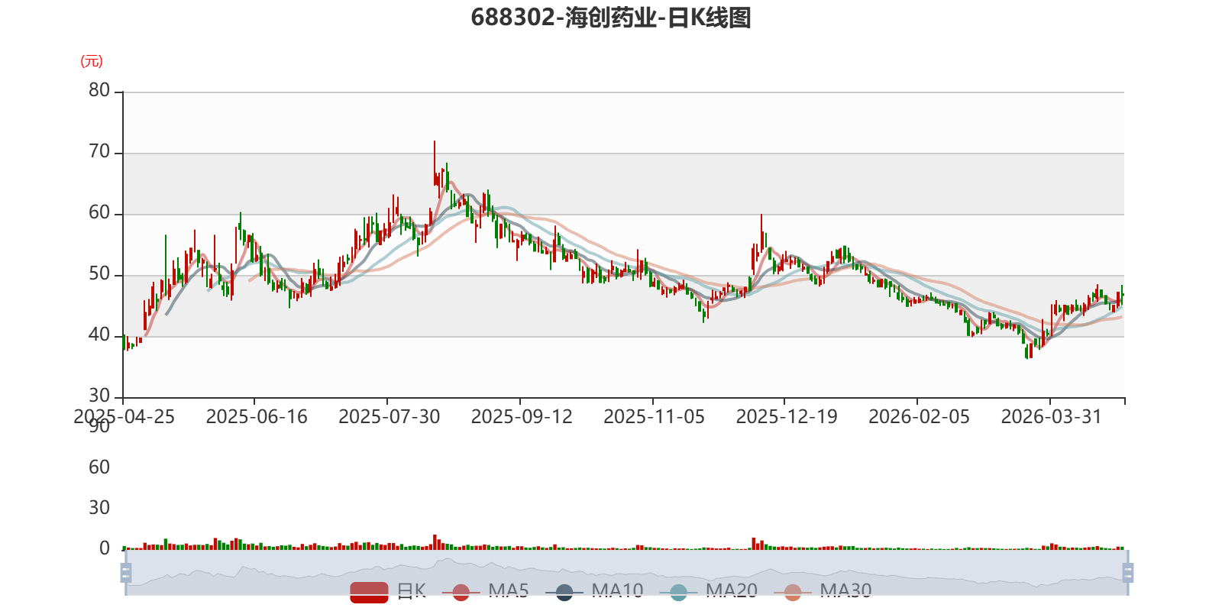Hide the MA30 series from legend
Screen dimensions: 1222x611
(823, 591)
